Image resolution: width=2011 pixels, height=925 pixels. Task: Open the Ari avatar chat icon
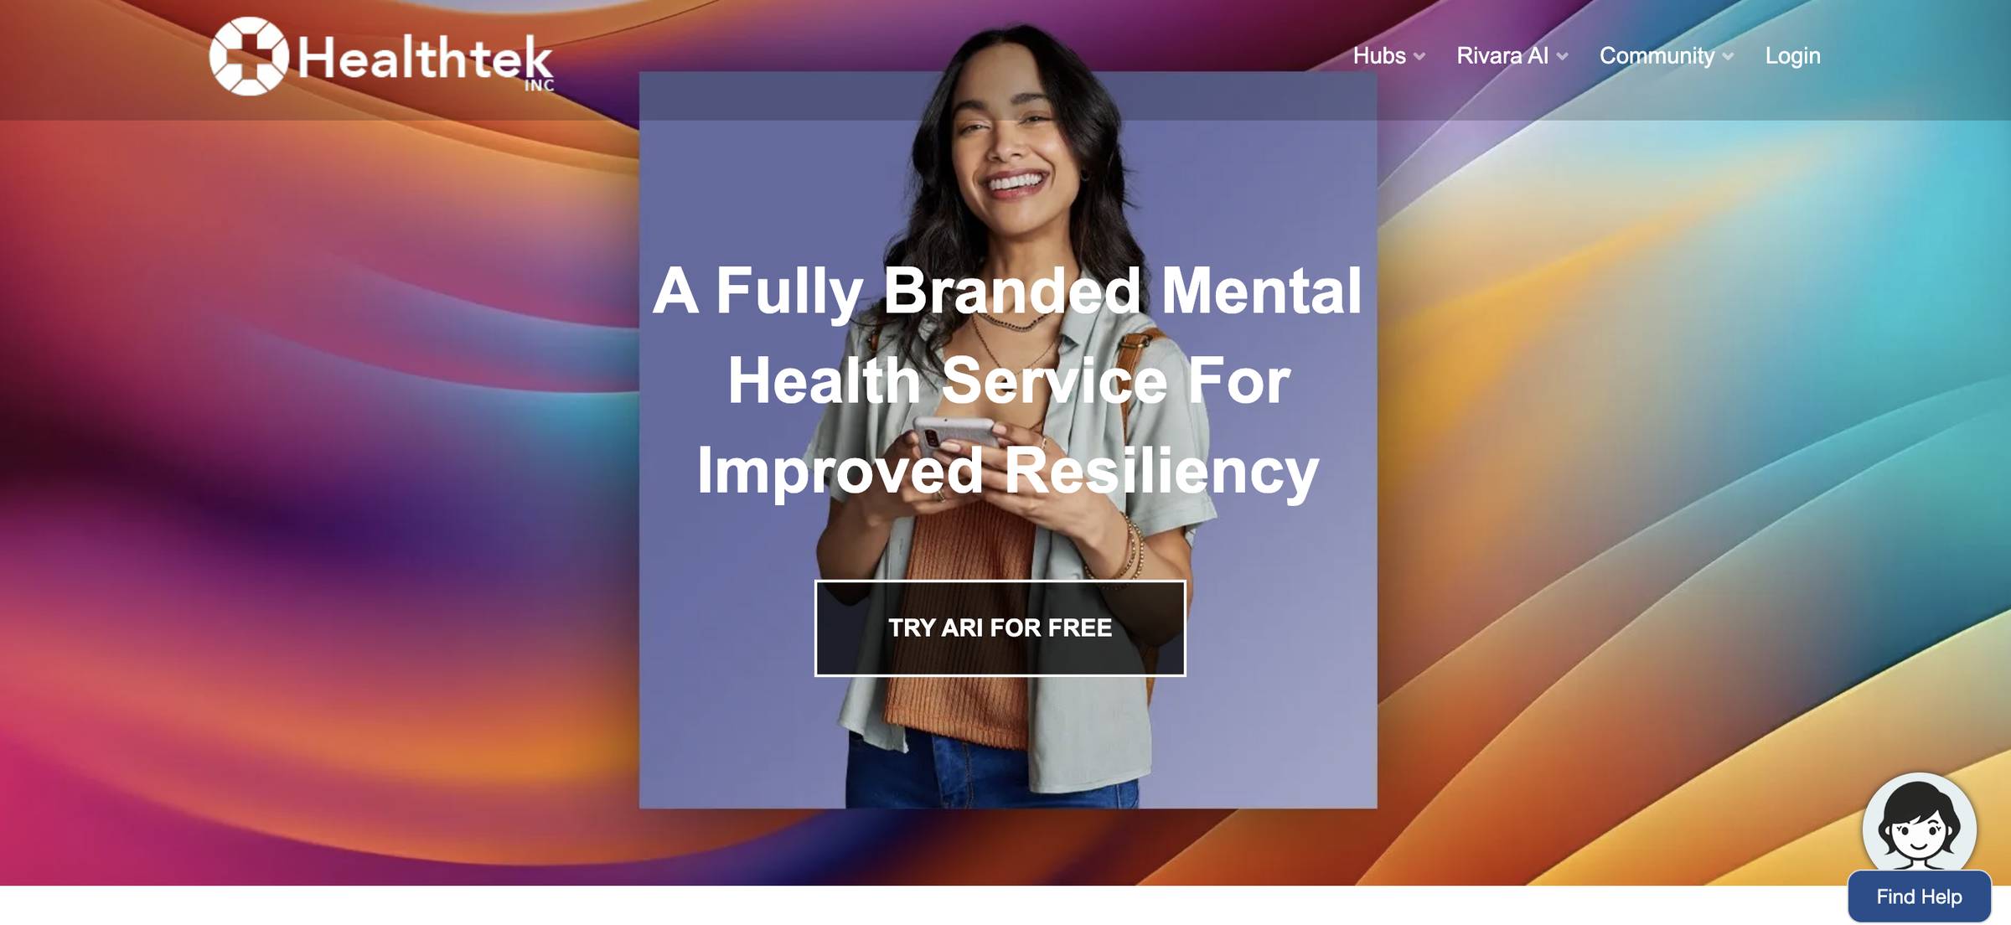tap(1919, 824)
